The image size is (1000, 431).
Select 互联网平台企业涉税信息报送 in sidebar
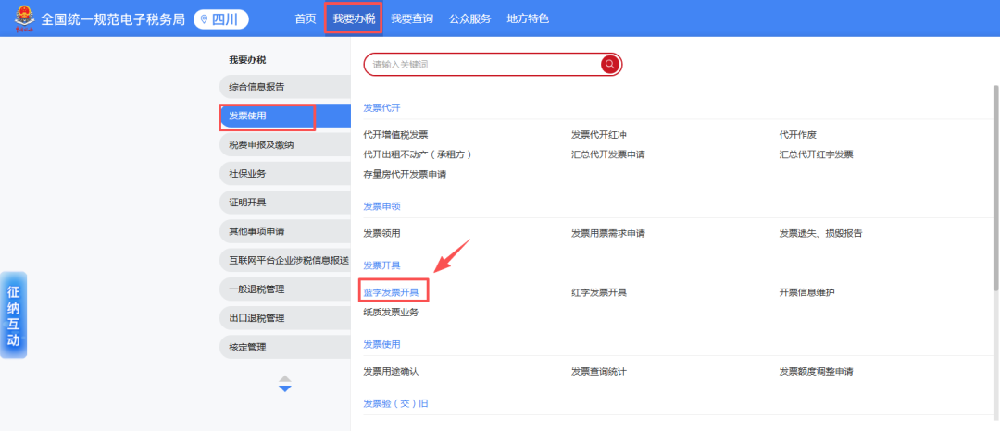285,261
